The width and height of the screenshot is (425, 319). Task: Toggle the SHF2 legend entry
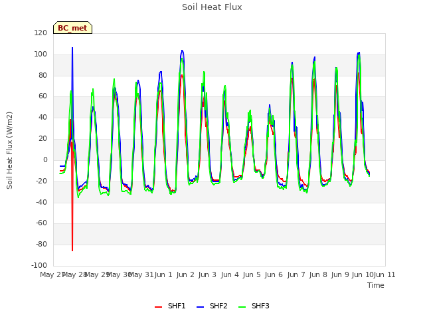pos(212,306)
